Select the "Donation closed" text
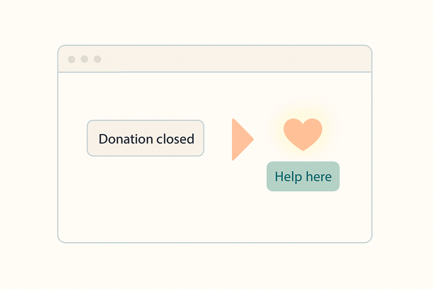This screenshot has height=289, width=433. [x=146, y=139]
